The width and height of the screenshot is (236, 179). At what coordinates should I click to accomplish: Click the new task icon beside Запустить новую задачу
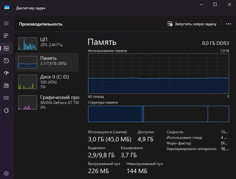pos(170,24)
